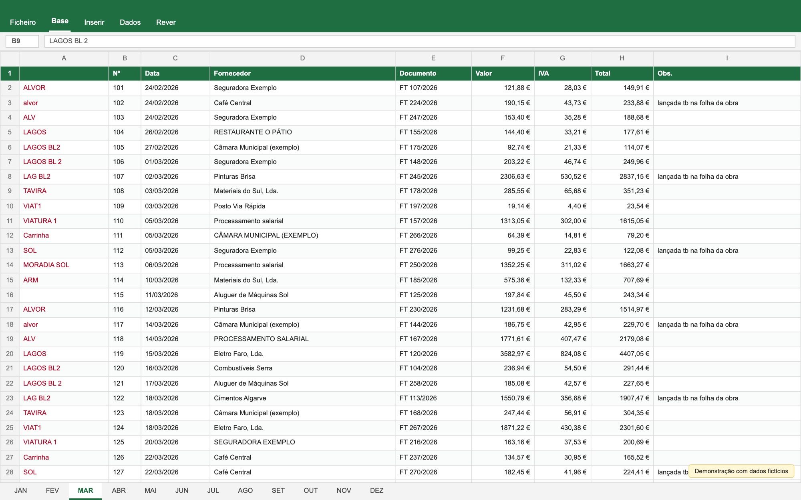Open the Dados tab
The height and width of the screenshot is (500, 801).
click(x=130, y=22)
